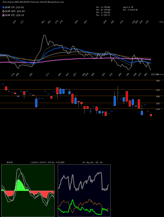Viewport: 164px width, 217px height.
Task: Click the last red candlestick at far right
Action: [151, 115]
